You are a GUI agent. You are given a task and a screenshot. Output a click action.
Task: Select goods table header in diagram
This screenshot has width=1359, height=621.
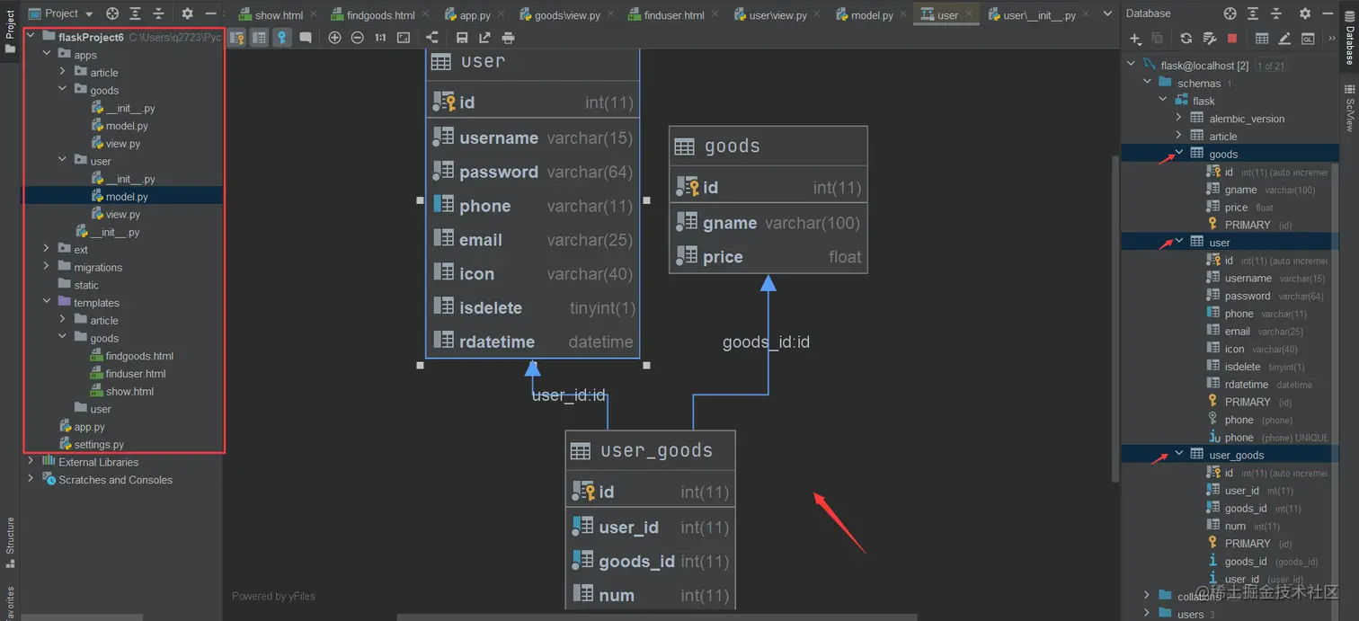[768, 146]
